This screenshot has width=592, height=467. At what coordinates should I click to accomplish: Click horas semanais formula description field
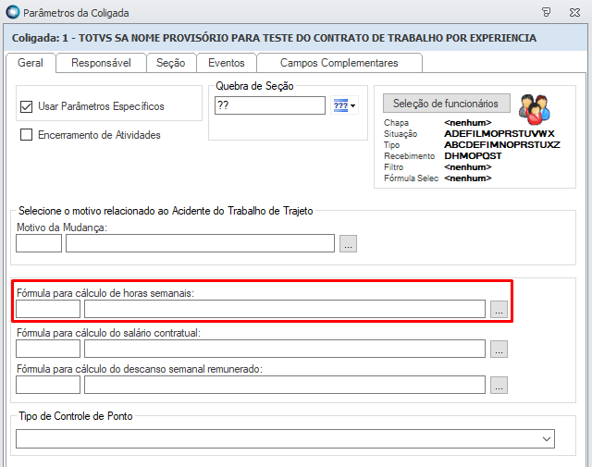285,309
